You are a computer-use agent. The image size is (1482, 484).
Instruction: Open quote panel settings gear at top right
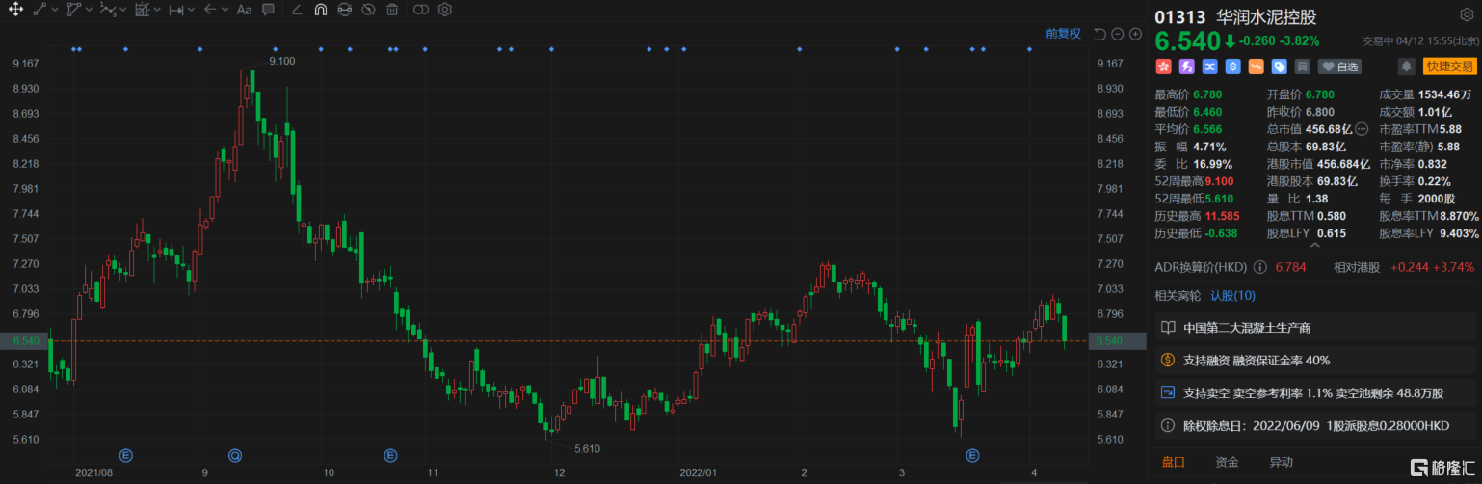click(1467, 15)
